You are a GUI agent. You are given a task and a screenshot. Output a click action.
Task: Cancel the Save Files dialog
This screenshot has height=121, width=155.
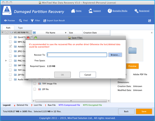click(88, 75)
